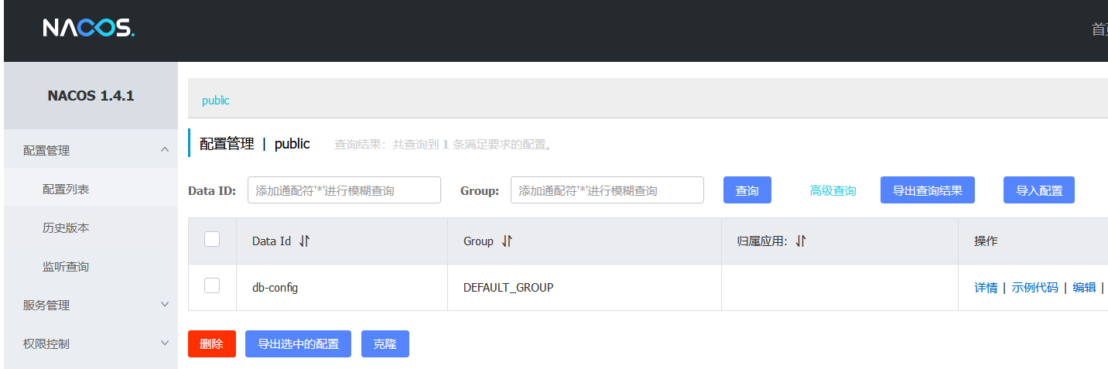Click the NACOS logo
Viewport: 1108px width, 369px height.
coord(89,29)
